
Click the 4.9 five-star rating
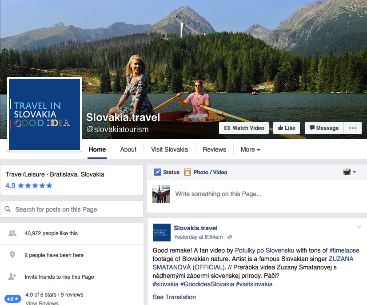coord(29,185)
